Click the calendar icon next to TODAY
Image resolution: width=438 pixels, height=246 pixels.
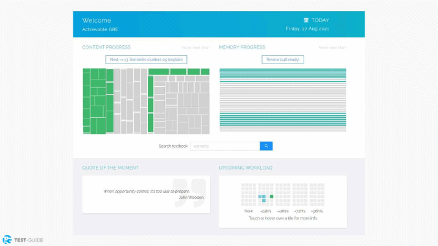click(x=306, y=20)
